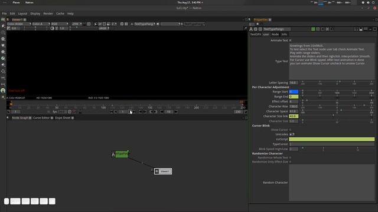Open Places menu in top bar

16,2
